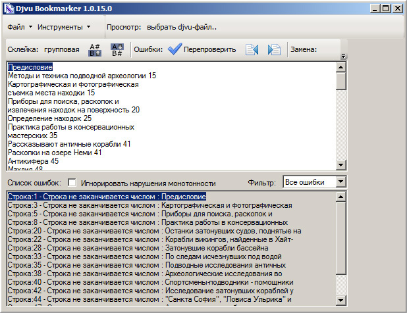Expand the Инструменты dropdown arrow
Screen dimensions: 407x313
click(x=88, y=27)
